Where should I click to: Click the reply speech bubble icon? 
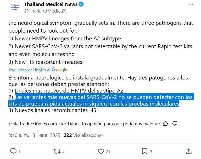[13, 151]
